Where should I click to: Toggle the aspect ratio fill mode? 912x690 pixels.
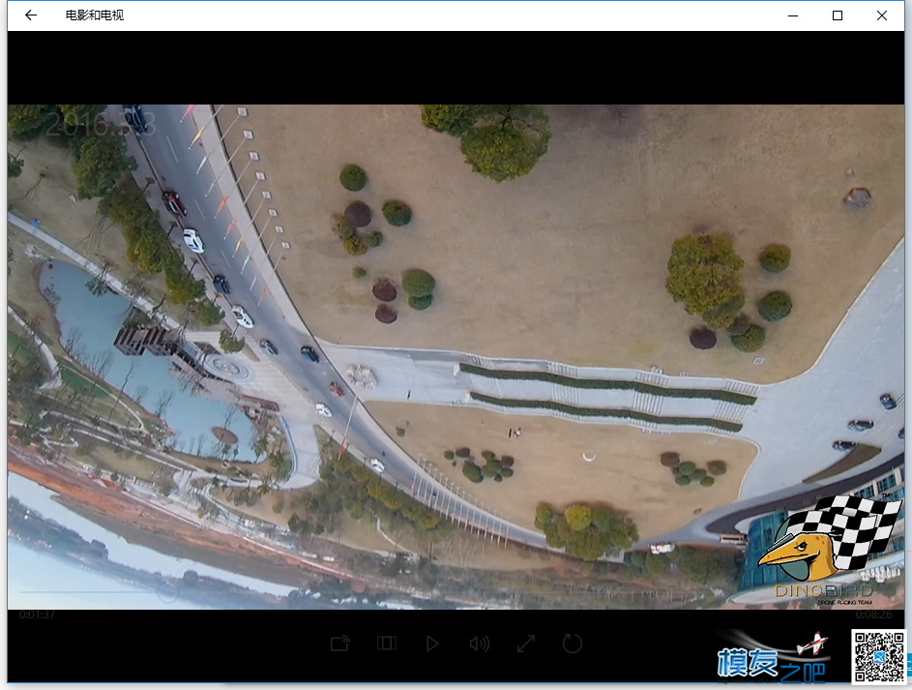coord(387,644)
